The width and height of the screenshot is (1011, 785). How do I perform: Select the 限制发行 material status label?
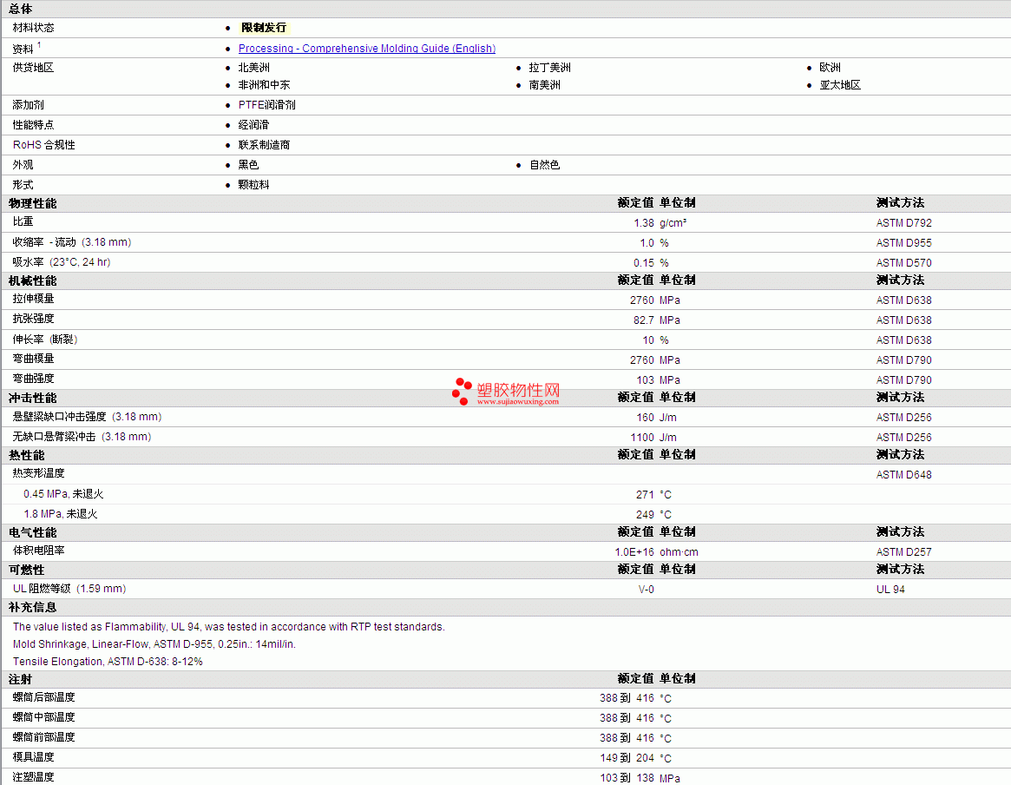pos(264,28)
